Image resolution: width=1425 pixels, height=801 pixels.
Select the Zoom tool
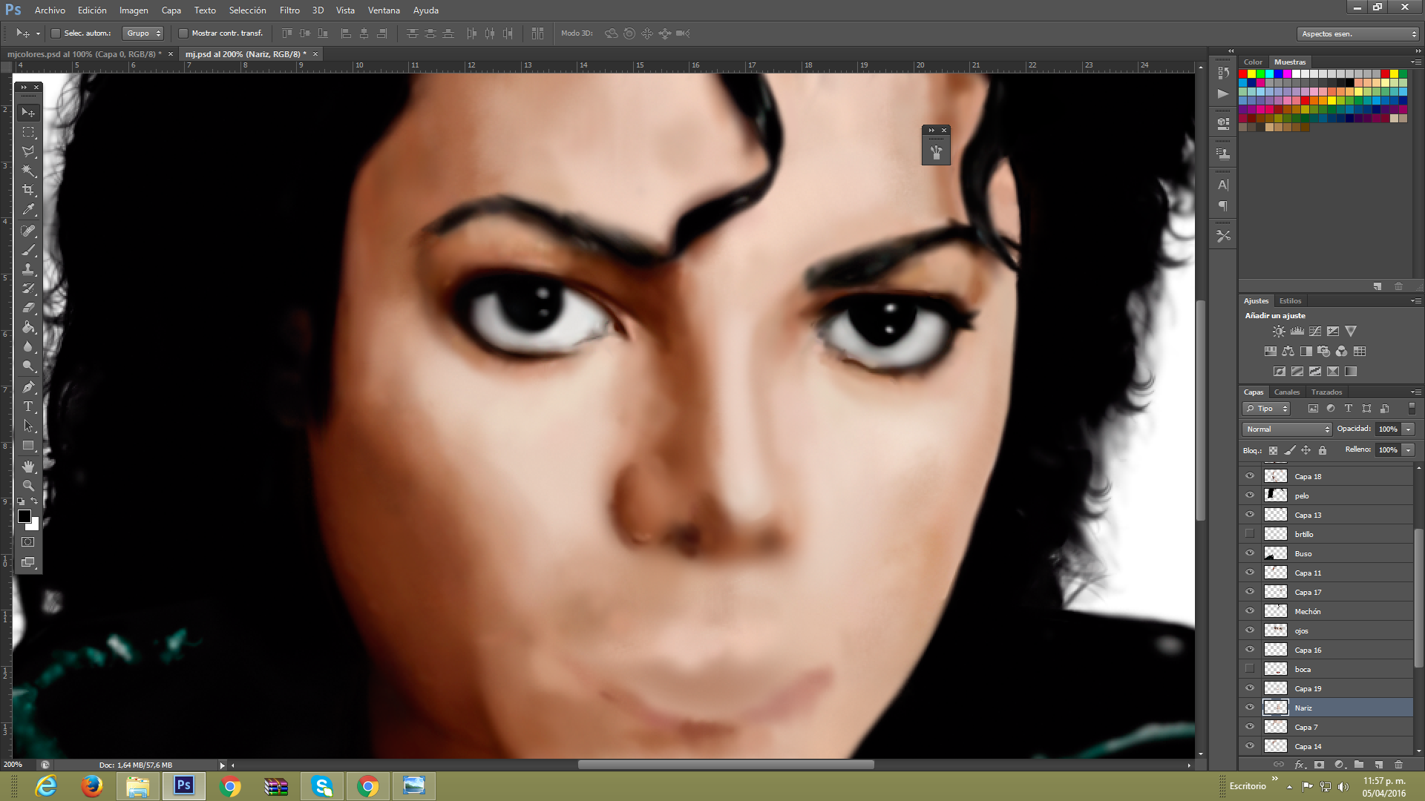click(x=28, y=486)
